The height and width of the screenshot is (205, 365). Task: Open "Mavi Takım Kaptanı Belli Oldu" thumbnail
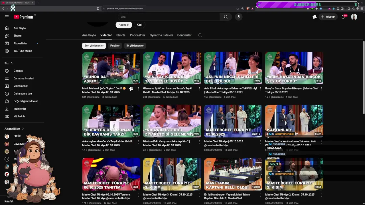coord(233,174)
